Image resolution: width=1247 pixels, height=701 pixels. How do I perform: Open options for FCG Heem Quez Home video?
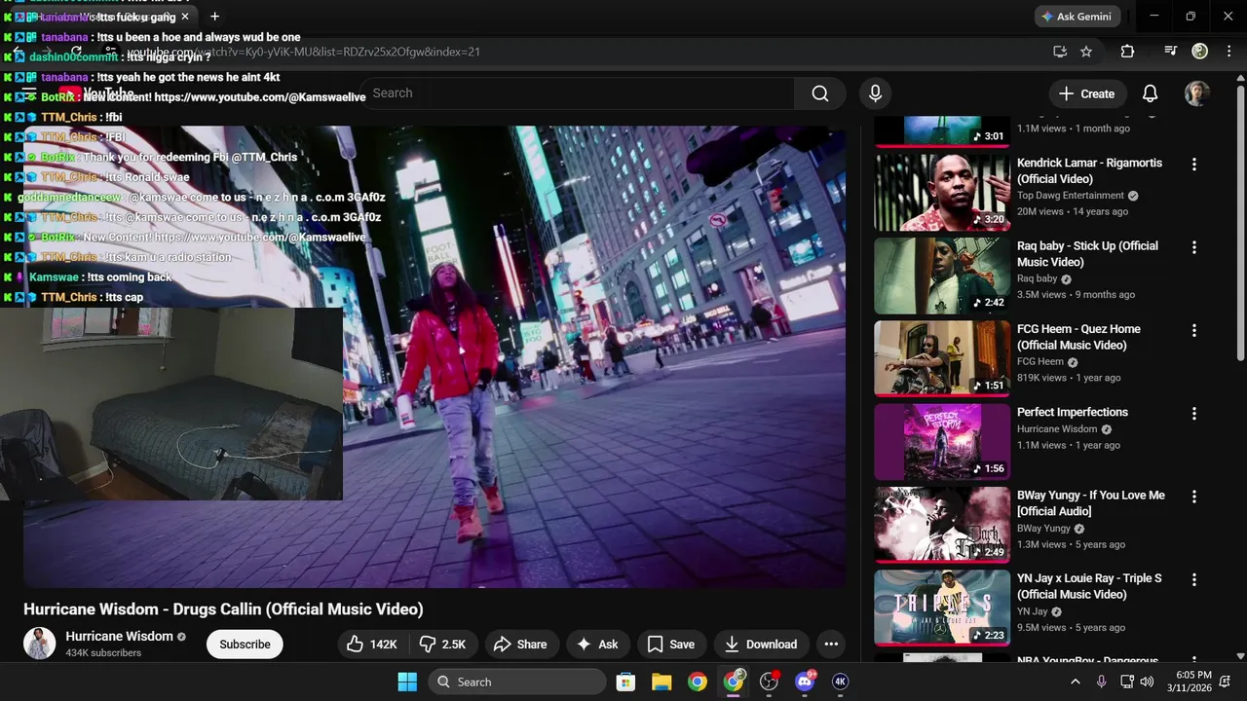point(1194,330)
